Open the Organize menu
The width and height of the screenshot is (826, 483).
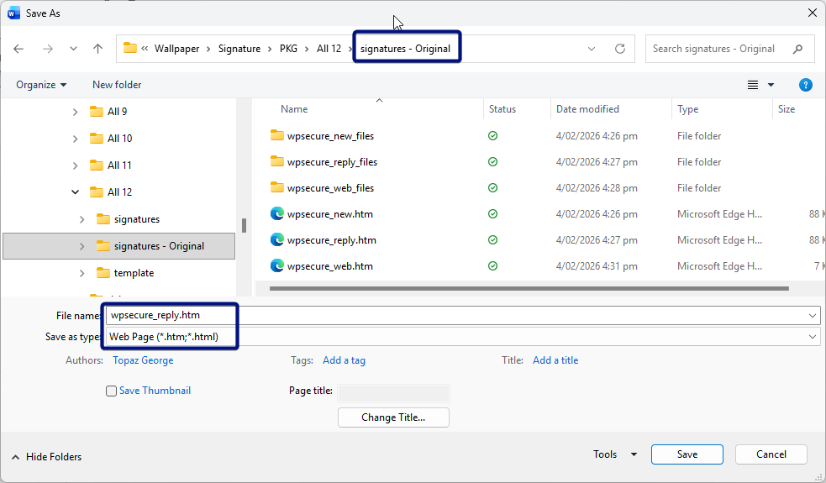tap(41, 85)
